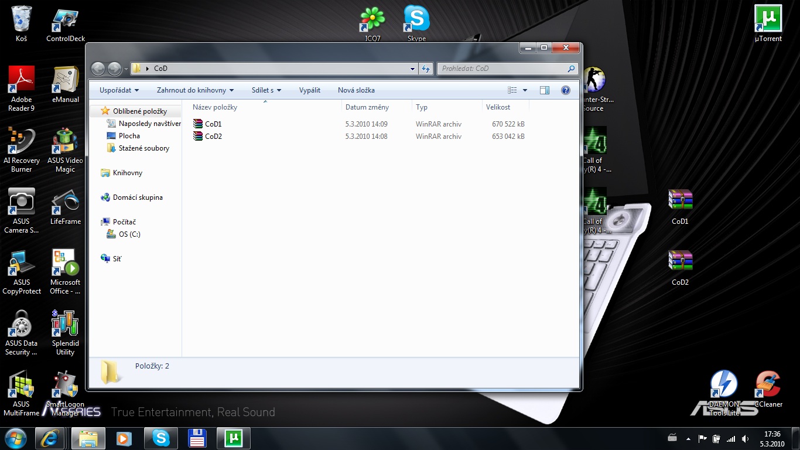Screen dimensions: 800x450
Task: Click the Vypálit toolbar button
Action: 309,90
